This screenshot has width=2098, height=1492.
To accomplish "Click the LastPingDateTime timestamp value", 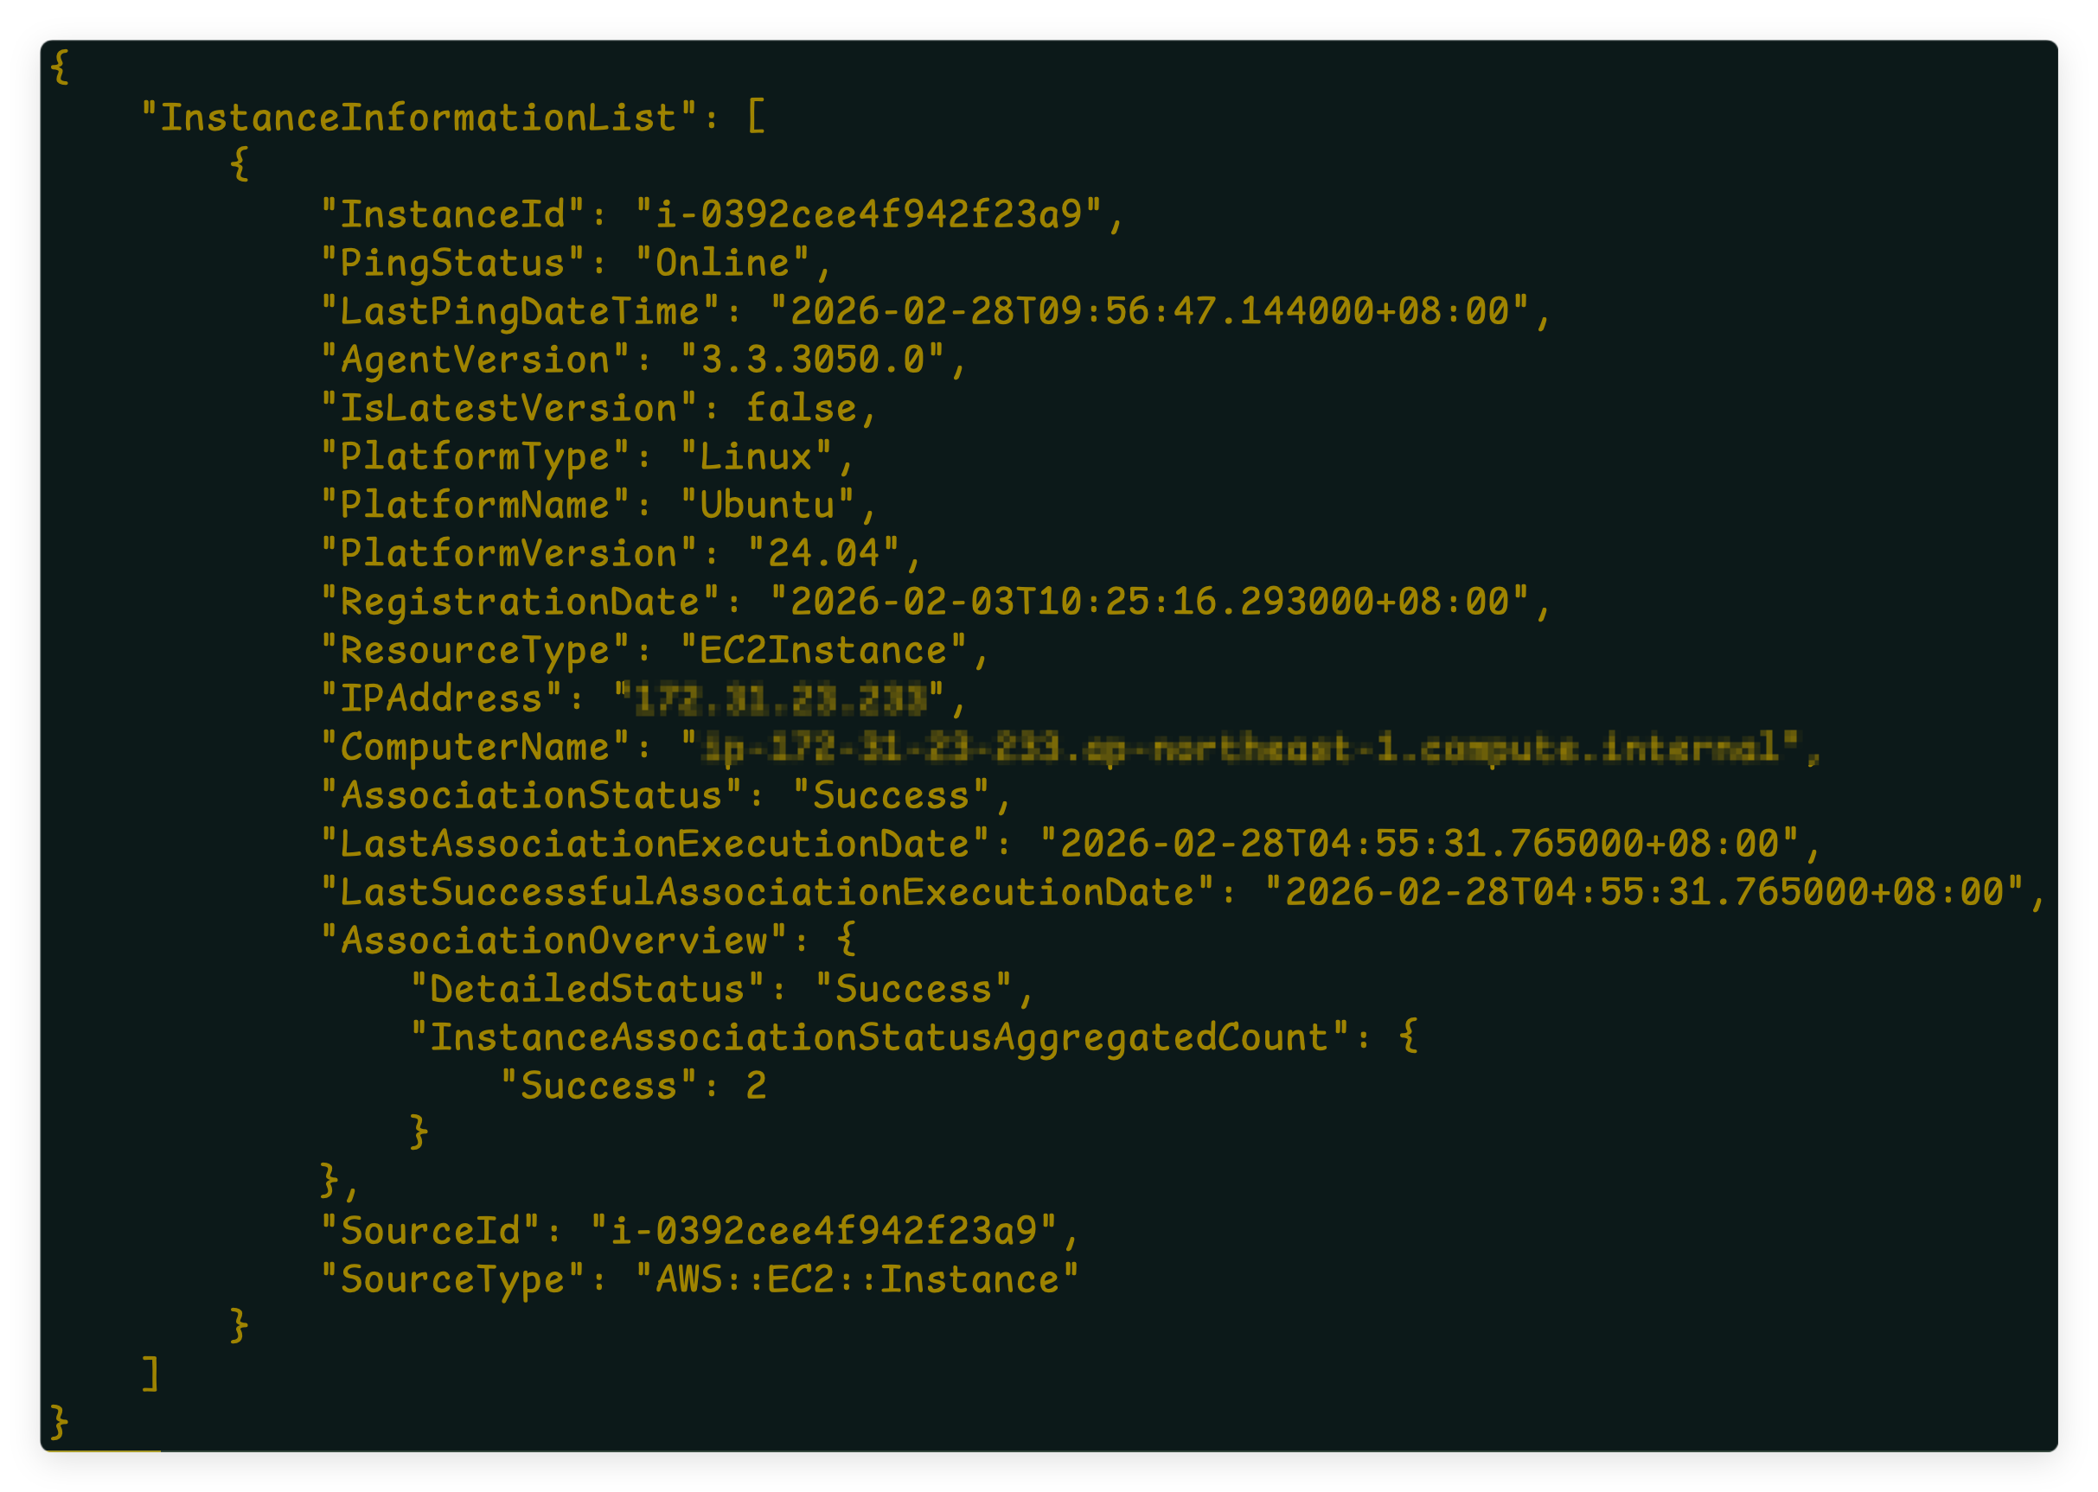I will click(x=1148, y=311).
